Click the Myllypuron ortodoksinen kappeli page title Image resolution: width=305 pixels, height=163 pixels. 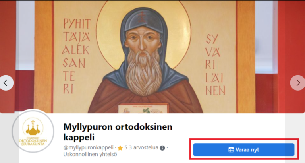tap(118, 132)
